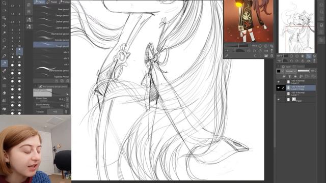Show previous Sub View image
The width and height of the screenshot is (326, 183).
click(255, 55)
